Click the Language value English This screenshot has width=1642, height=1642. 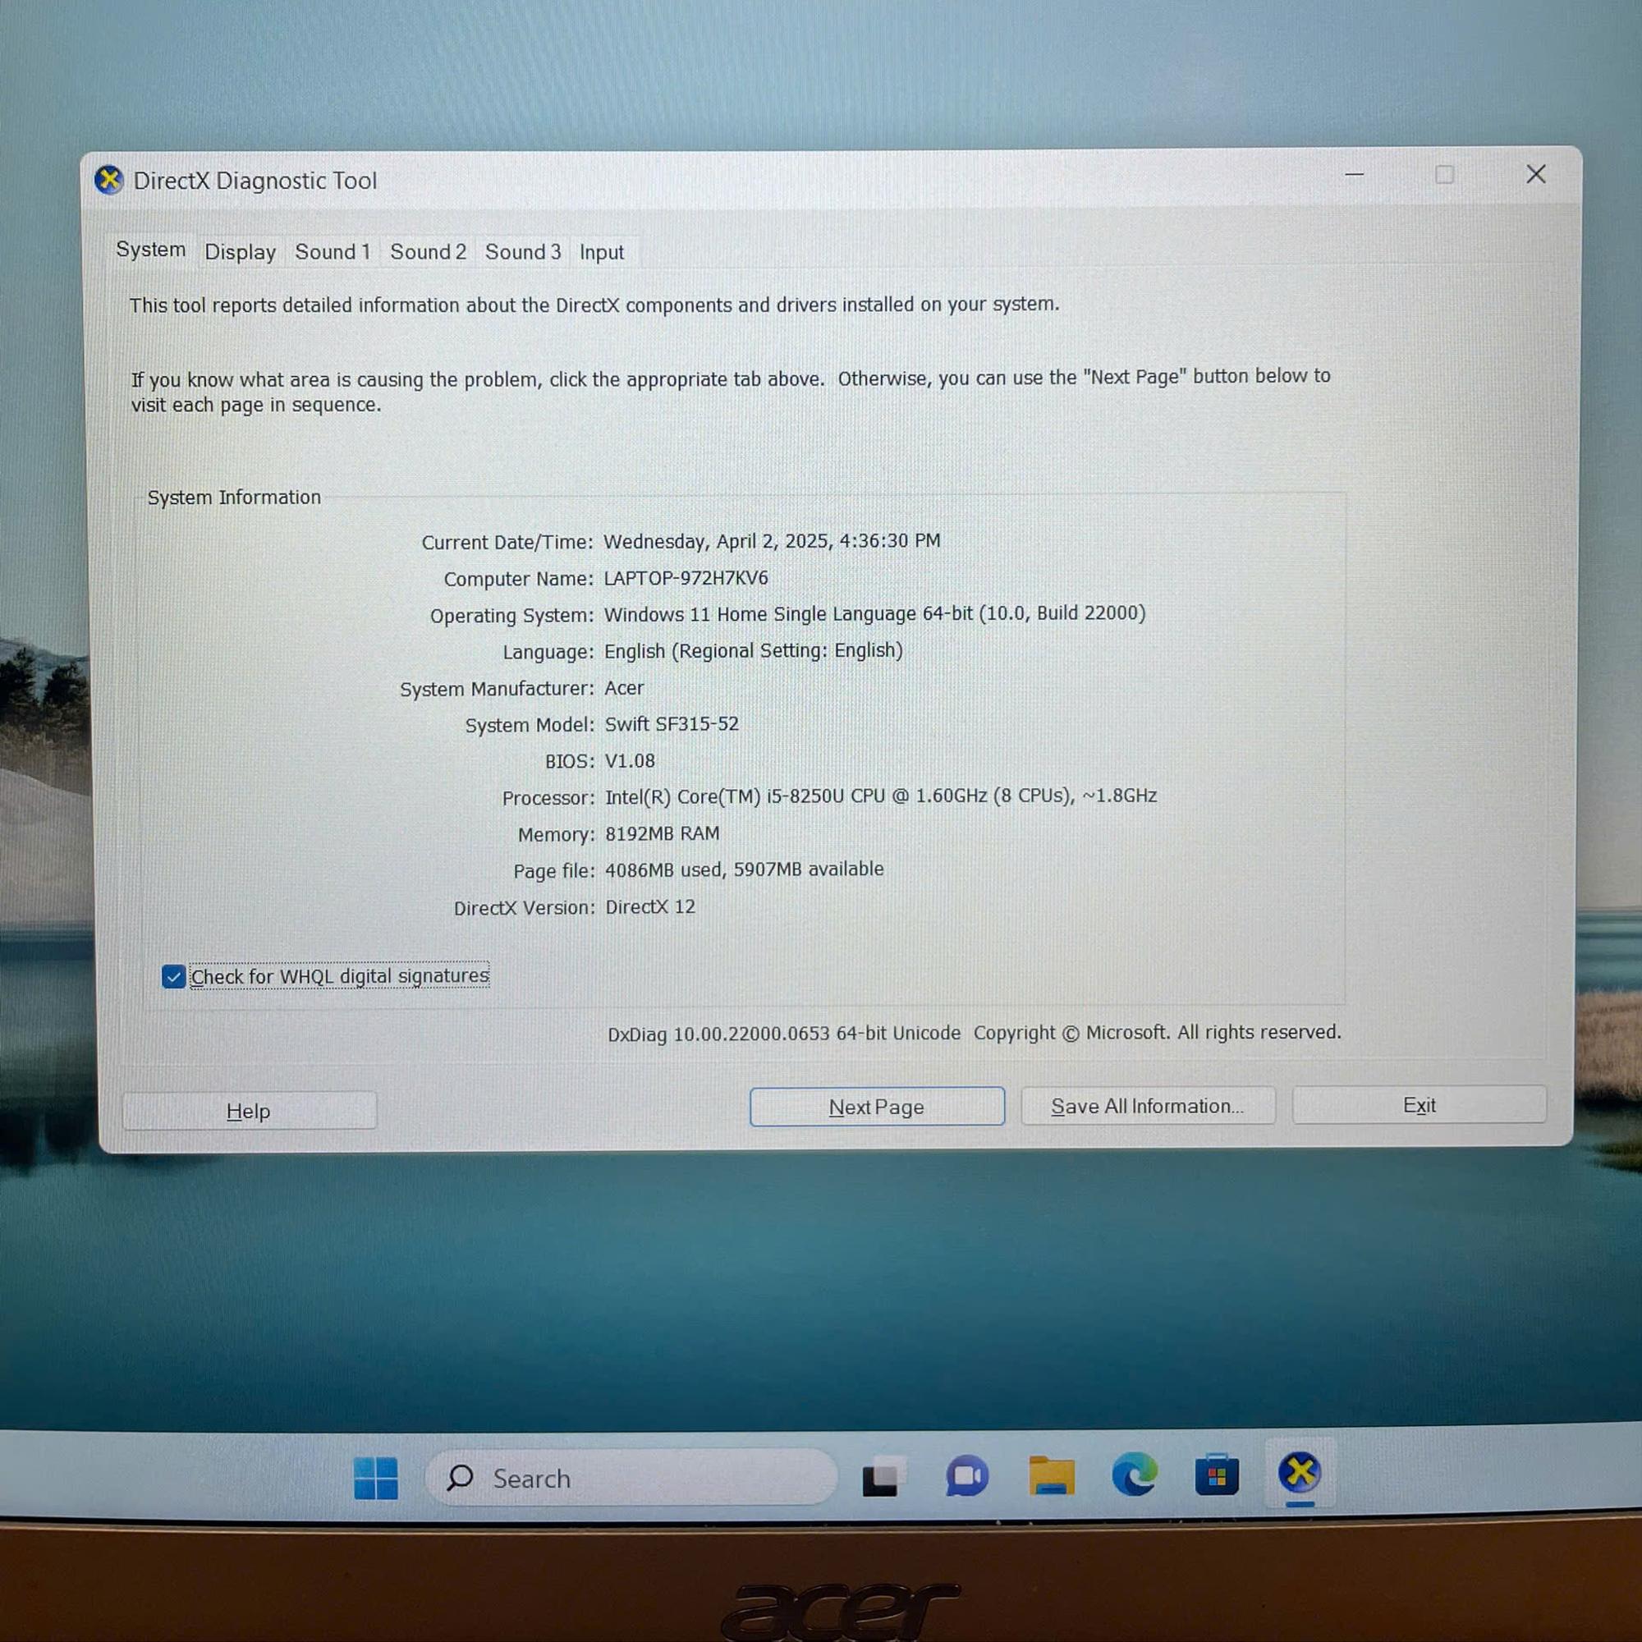point(754,651)
